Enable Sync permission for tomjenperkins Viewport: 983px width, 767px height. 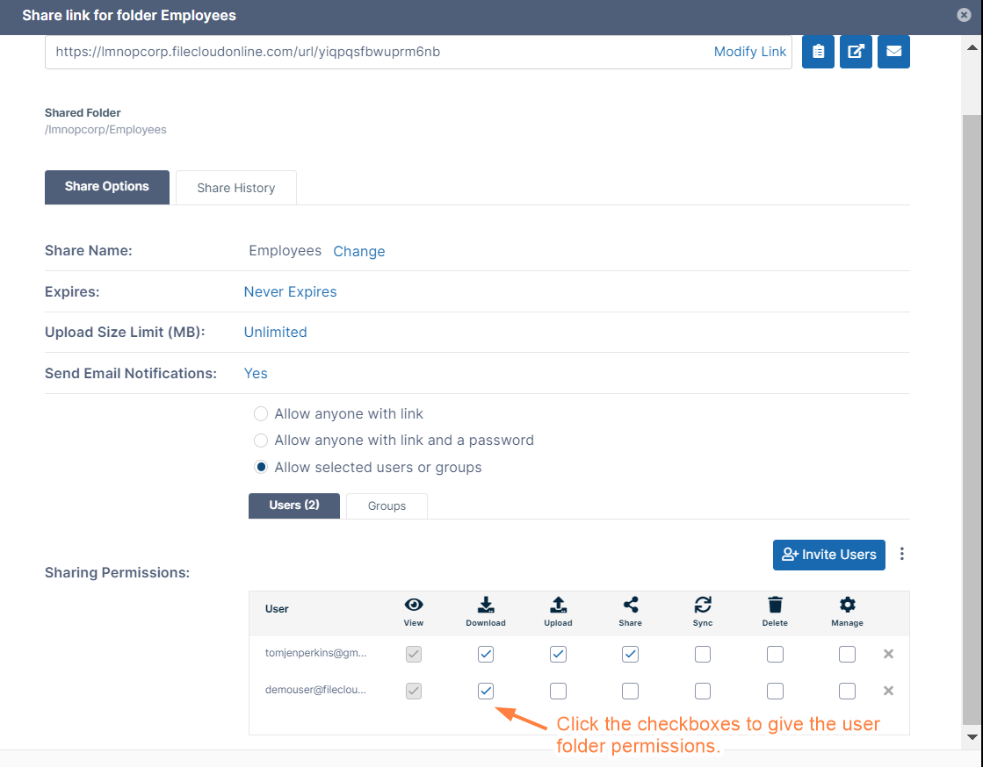coord(703,654)
